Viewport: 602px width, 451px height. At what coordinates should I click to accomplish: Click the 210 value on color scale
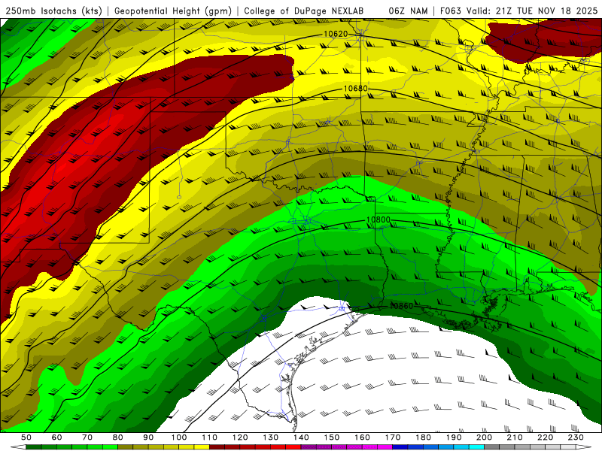tap(515, 437)
